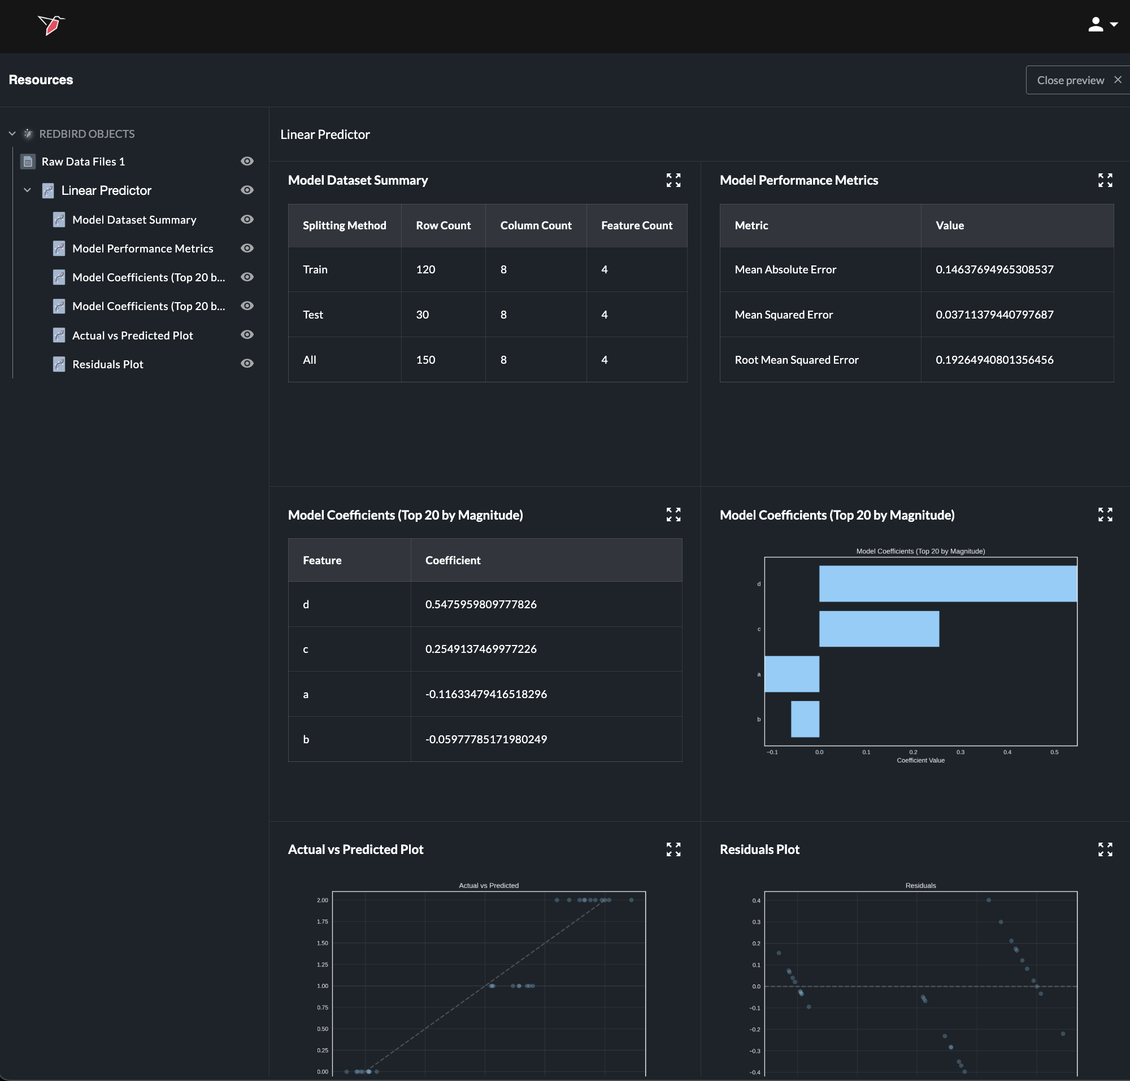Toggle visibility of Residuals Plot item

pos(247,364)
